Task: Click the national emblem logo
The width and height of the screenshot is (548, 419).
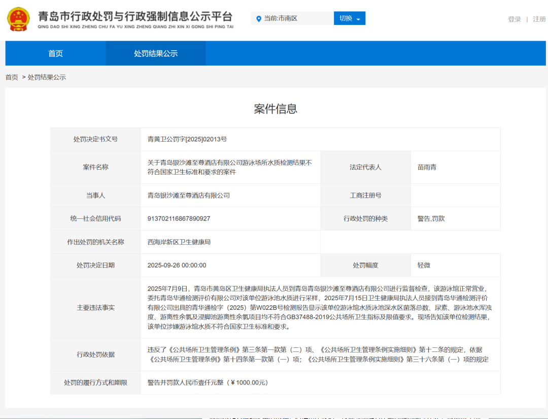Action: (x=18, y=19)
